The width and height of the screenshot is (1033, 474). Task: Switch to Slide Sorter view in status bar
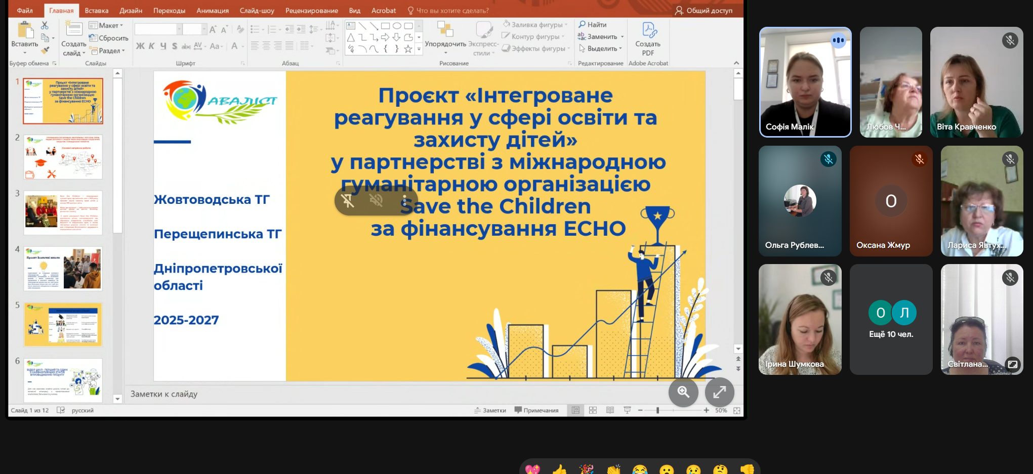pos(593,410)
